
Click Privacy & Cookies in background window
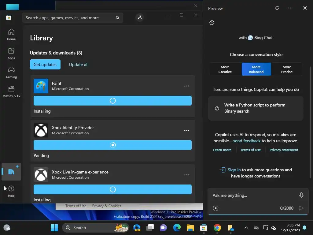107,206
